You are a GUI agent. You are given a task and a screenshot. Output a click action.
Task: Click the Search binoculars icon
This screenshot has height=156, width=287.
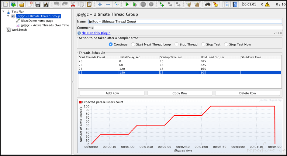click(x=208, y=4)
